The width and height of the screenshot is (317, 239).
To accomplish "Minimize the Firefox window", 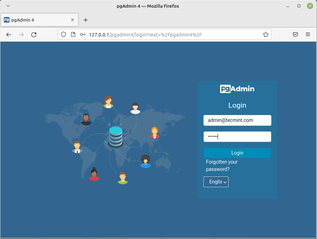I will tap(288, 6).
